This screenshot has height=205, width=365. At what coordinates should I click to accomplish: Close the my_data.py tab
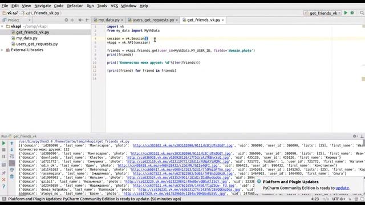122,20
